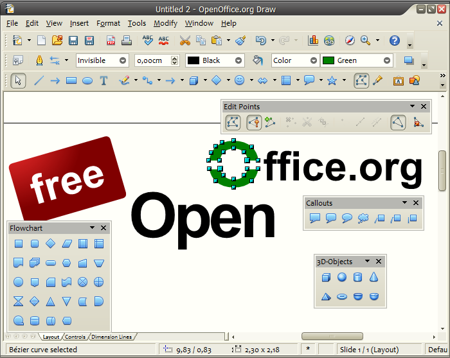The image size is (450, 358).
Task: Open the Modify menu
Action: click(x=165, y=23)
